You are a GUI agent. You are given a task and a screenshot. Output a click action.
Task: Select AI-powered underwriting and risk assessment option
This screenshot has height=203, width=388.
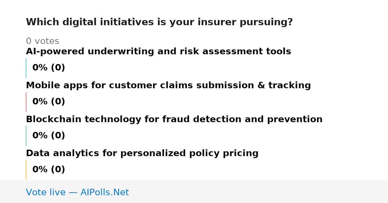(158, 52)
